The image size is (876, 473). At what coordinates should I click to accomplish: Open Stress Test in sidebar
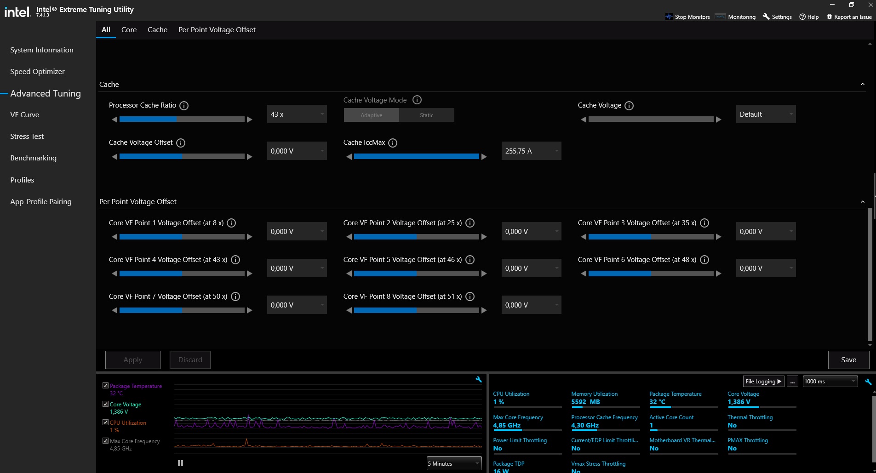click(x=27, y=137)
